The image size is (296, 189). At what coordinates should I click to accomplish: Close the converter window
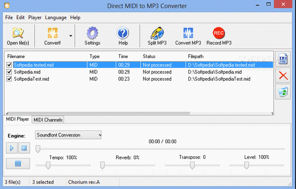click(283, 4)
